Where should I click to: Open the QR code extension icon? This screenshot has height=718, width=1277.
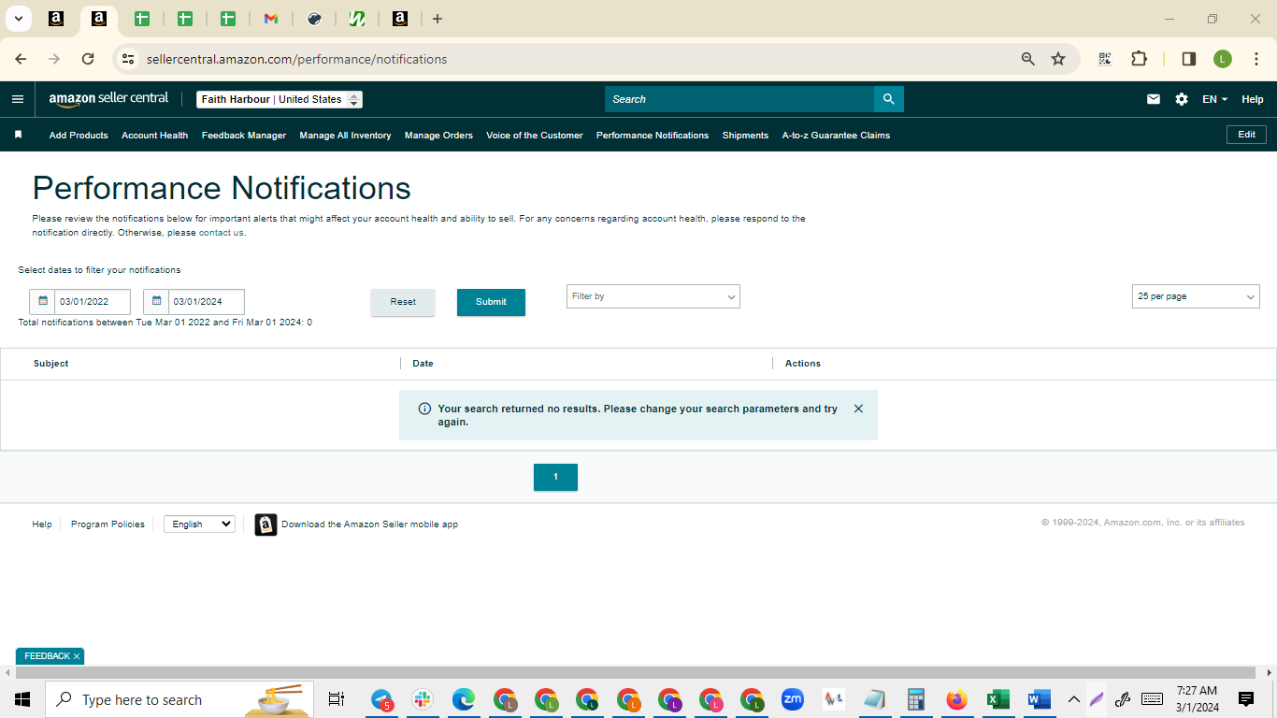1105,59
